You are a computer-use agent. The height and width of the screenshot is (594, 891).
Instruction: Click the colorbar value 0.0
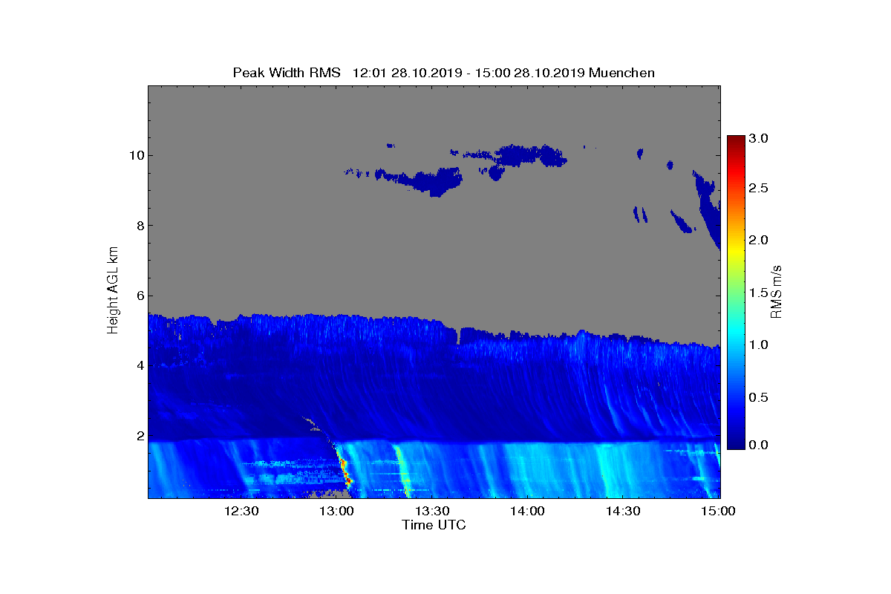[758, 444]
